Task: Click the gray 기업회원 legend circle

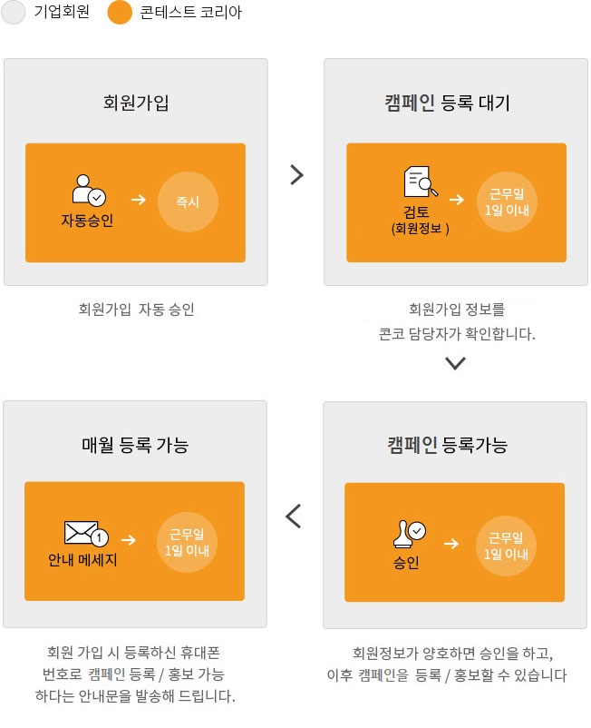Action: (13, 12)
